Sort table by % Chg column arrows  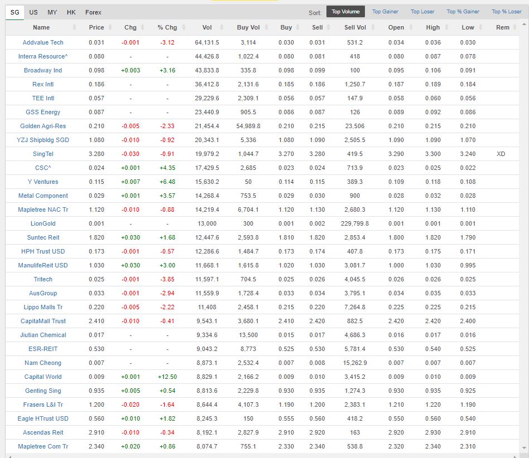(x=184, y=28)
